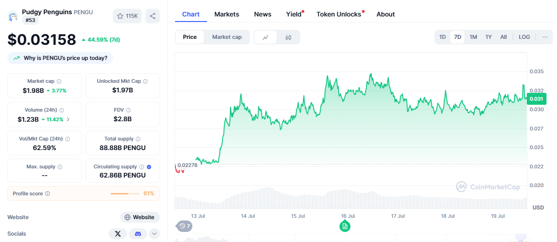Click the Market cap info icon

coord(59,81)
